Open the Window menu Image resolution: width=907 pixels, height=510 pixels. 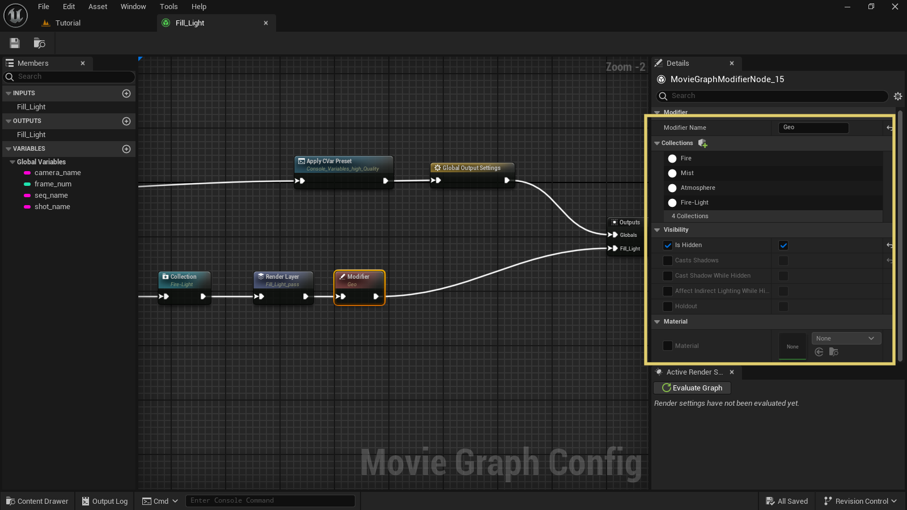click(133, 7)
